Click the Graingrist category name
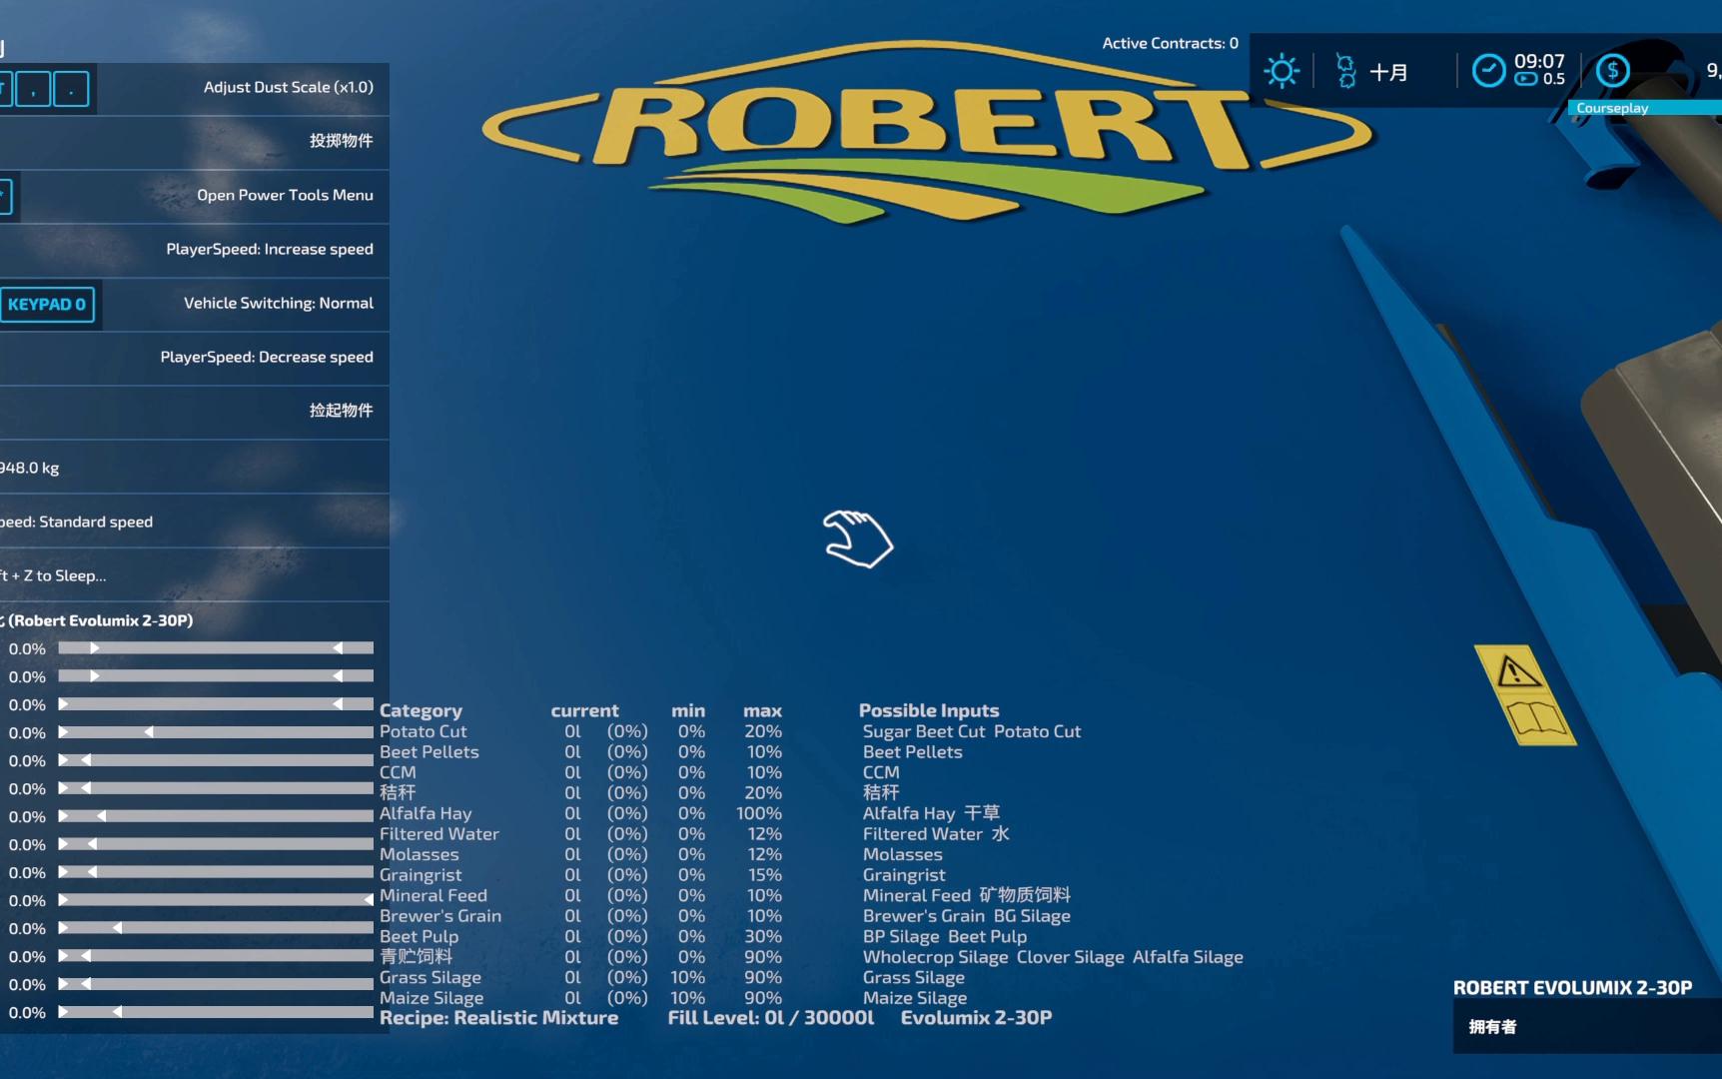 pos(421,874)
